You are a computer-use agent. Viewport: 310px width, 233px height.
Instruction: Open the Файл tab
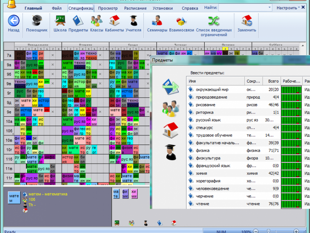click(x=57, y=8)
